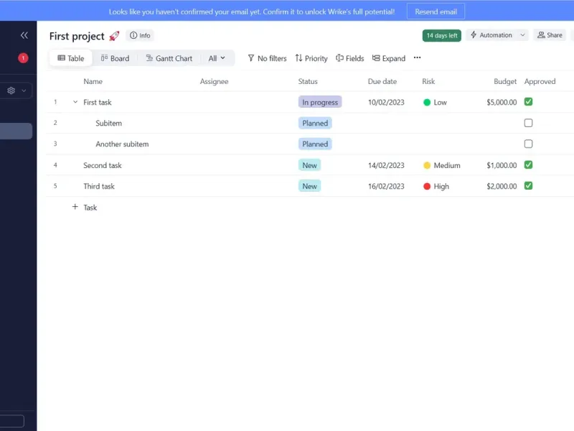574x431 pixels.
Task: Open the All dropdown filter
Action: click(217, 58)
